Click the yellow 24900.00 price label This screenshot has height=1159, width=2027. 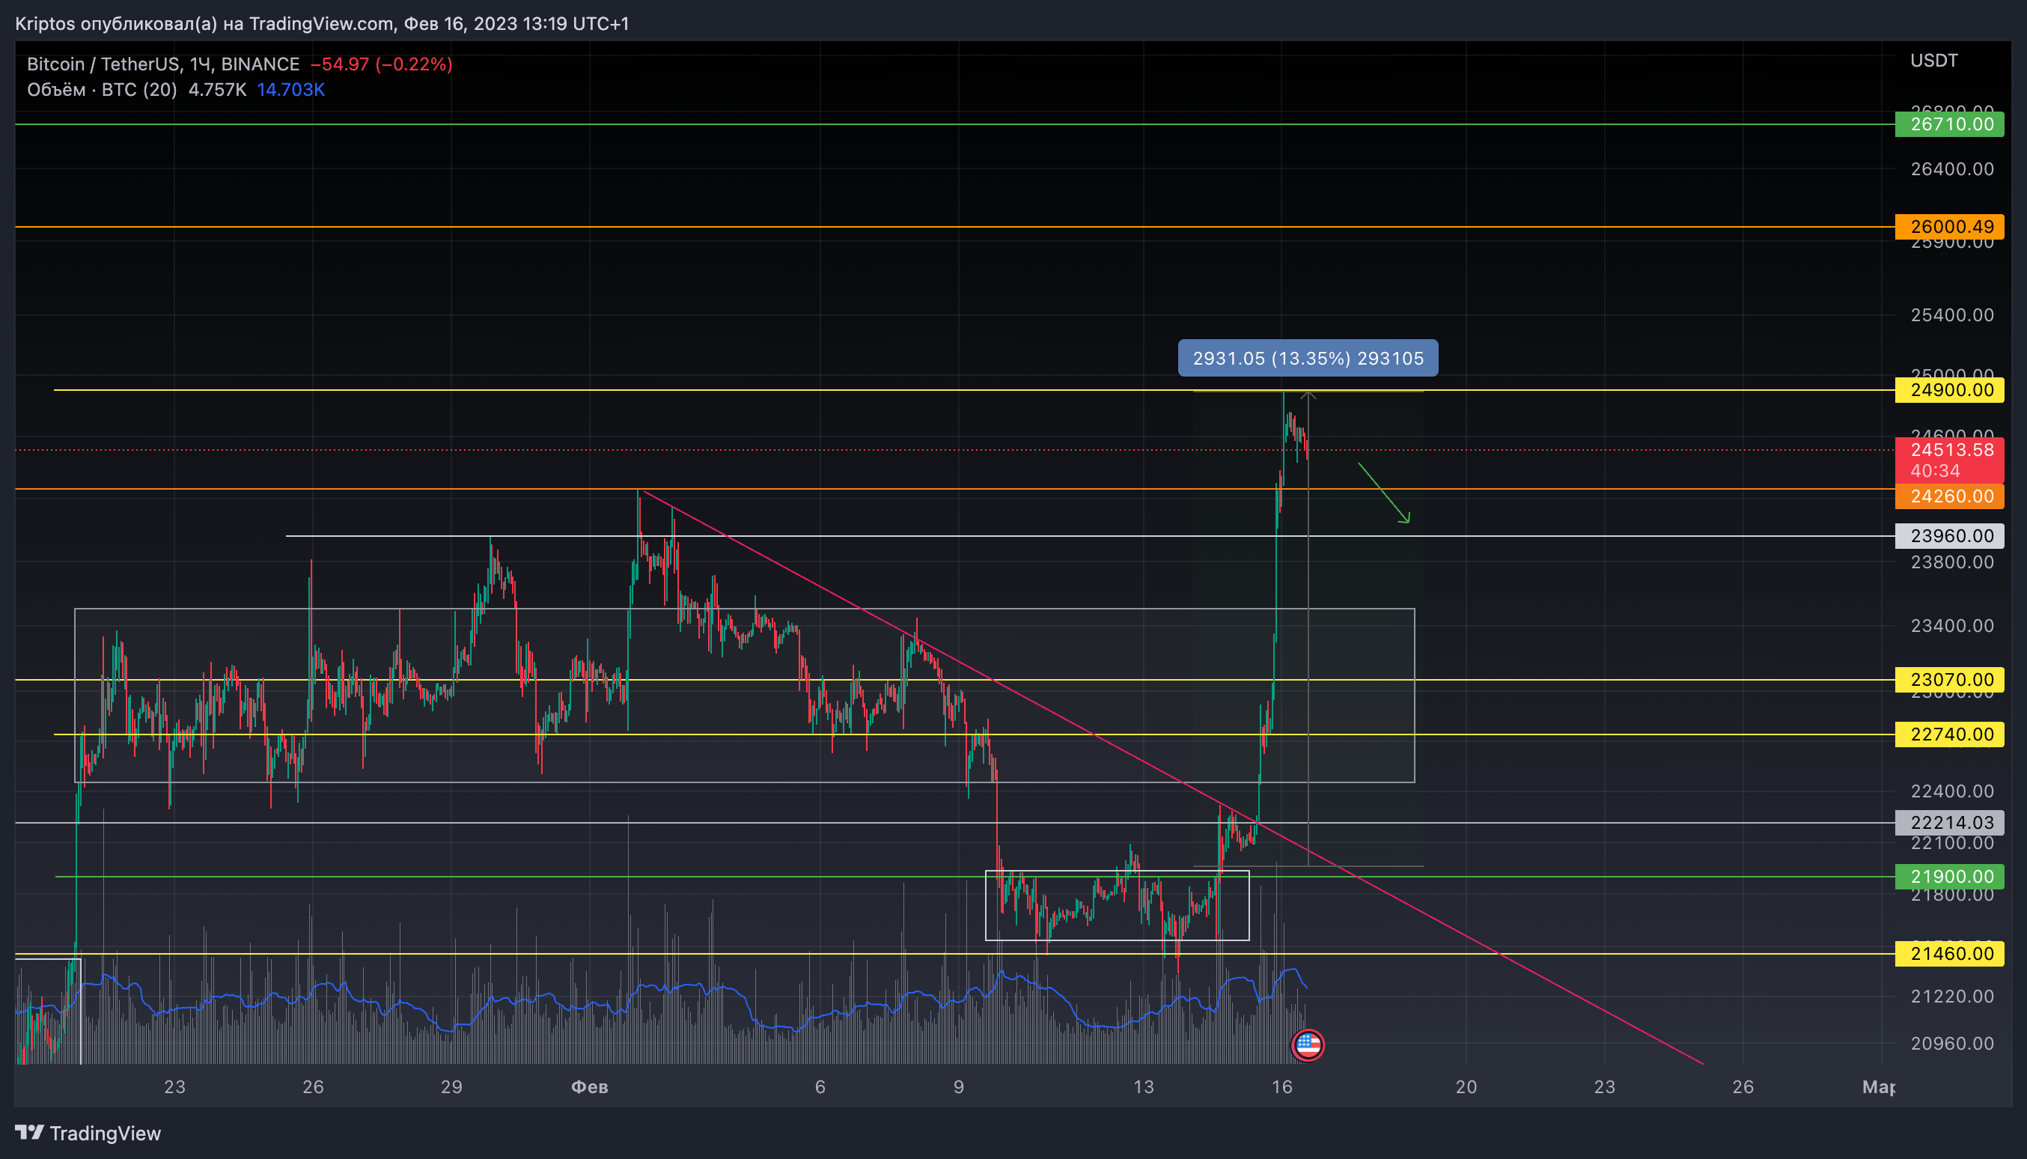click(x=1949, y=390)
